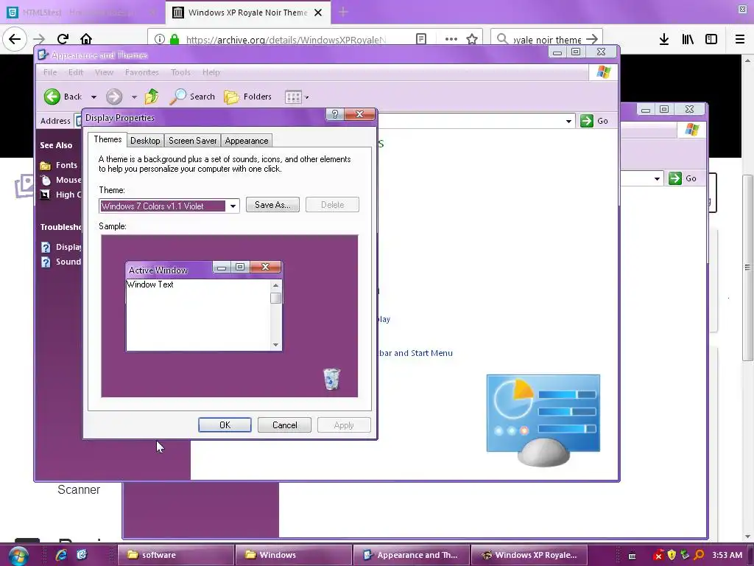Screen dimensions: 754x566
Task: Open Firefox hamburger menu
Action: pos(740,39)
